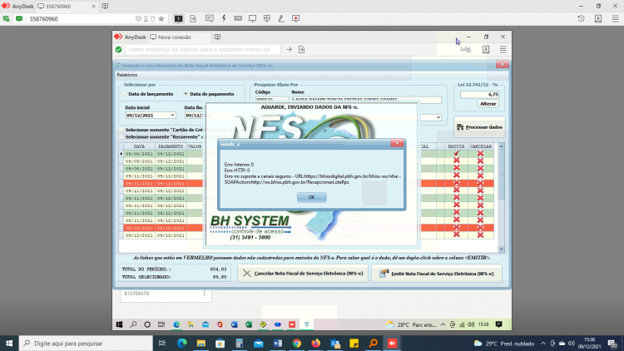The image size is (624, 351).
Task: Toggle the green check in the EMITIR column
Action: point(457,154)
